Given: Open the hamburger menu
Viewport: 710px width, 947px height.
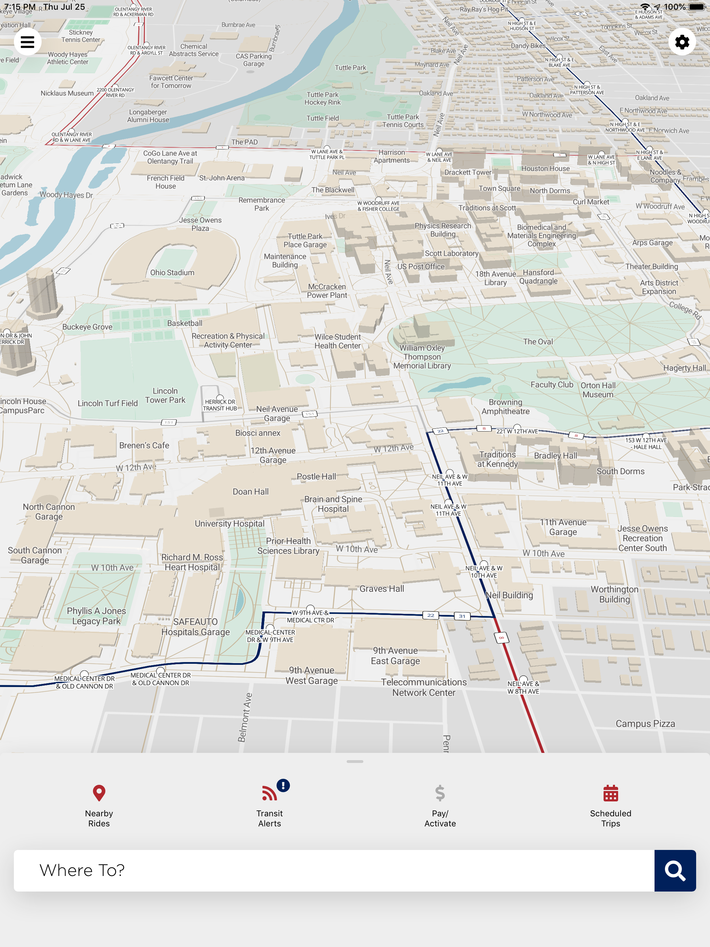Looking at the screenshot, I should pyautogui.click(x=27, y=42).
